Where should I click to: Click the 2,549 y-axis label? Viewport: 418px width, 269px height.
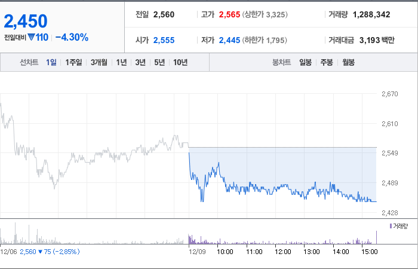[x=390, y=153]
